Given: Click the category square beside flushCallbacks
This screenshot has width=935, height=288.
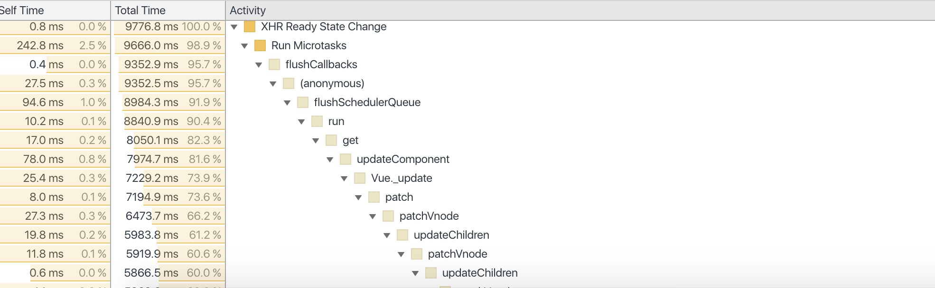Looking at the screenshot, I should (x=274, y=64).
